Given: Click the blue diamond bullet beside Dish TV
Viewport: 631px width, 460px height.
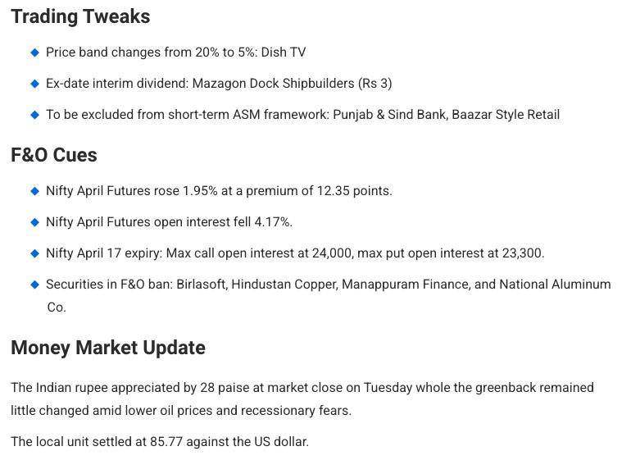Looking at the screenshot, I should [35, 52].
